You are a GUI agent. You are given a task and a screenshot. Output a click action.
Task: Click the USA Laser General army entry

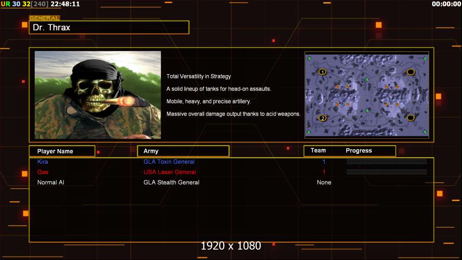tap(170, 172)
